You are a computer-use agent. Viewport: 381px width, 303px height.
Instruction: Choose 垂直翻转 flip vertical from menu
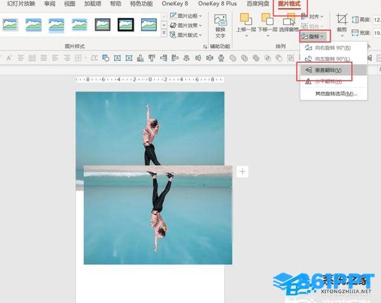(x=328, y=70)
